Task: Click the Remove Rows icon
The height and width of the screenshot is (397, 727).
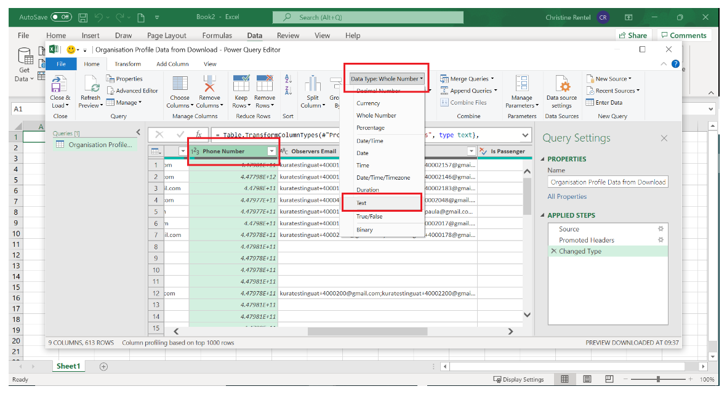Action: [265, 84]
